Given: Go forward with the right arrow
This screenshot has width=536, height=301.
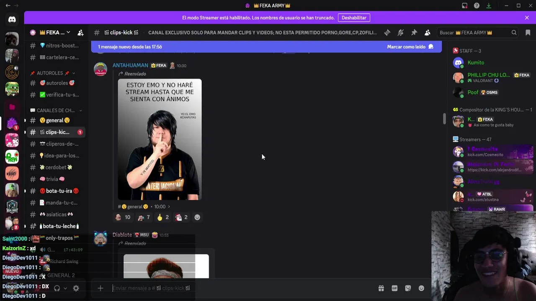Looking at the screenshot, I should 17,5.
